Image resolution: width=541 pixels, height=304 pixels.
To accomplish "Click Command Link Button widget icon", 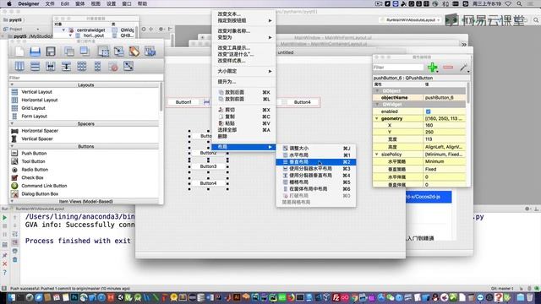I will pyautogui.click(x=14, y=186).
